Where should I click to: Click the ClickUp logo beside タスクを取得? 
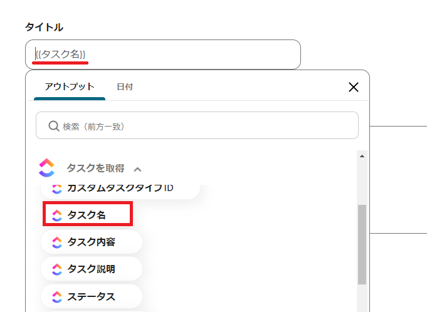coord(47,167)
